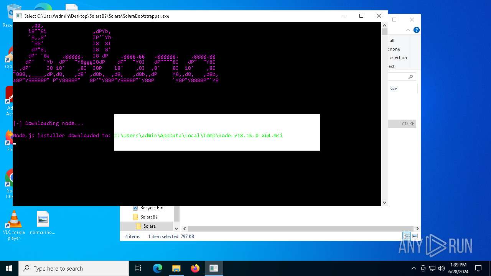This screenshot has height=276, width=491.
Task: Open the notification center
Action: [x=478, y=268]
